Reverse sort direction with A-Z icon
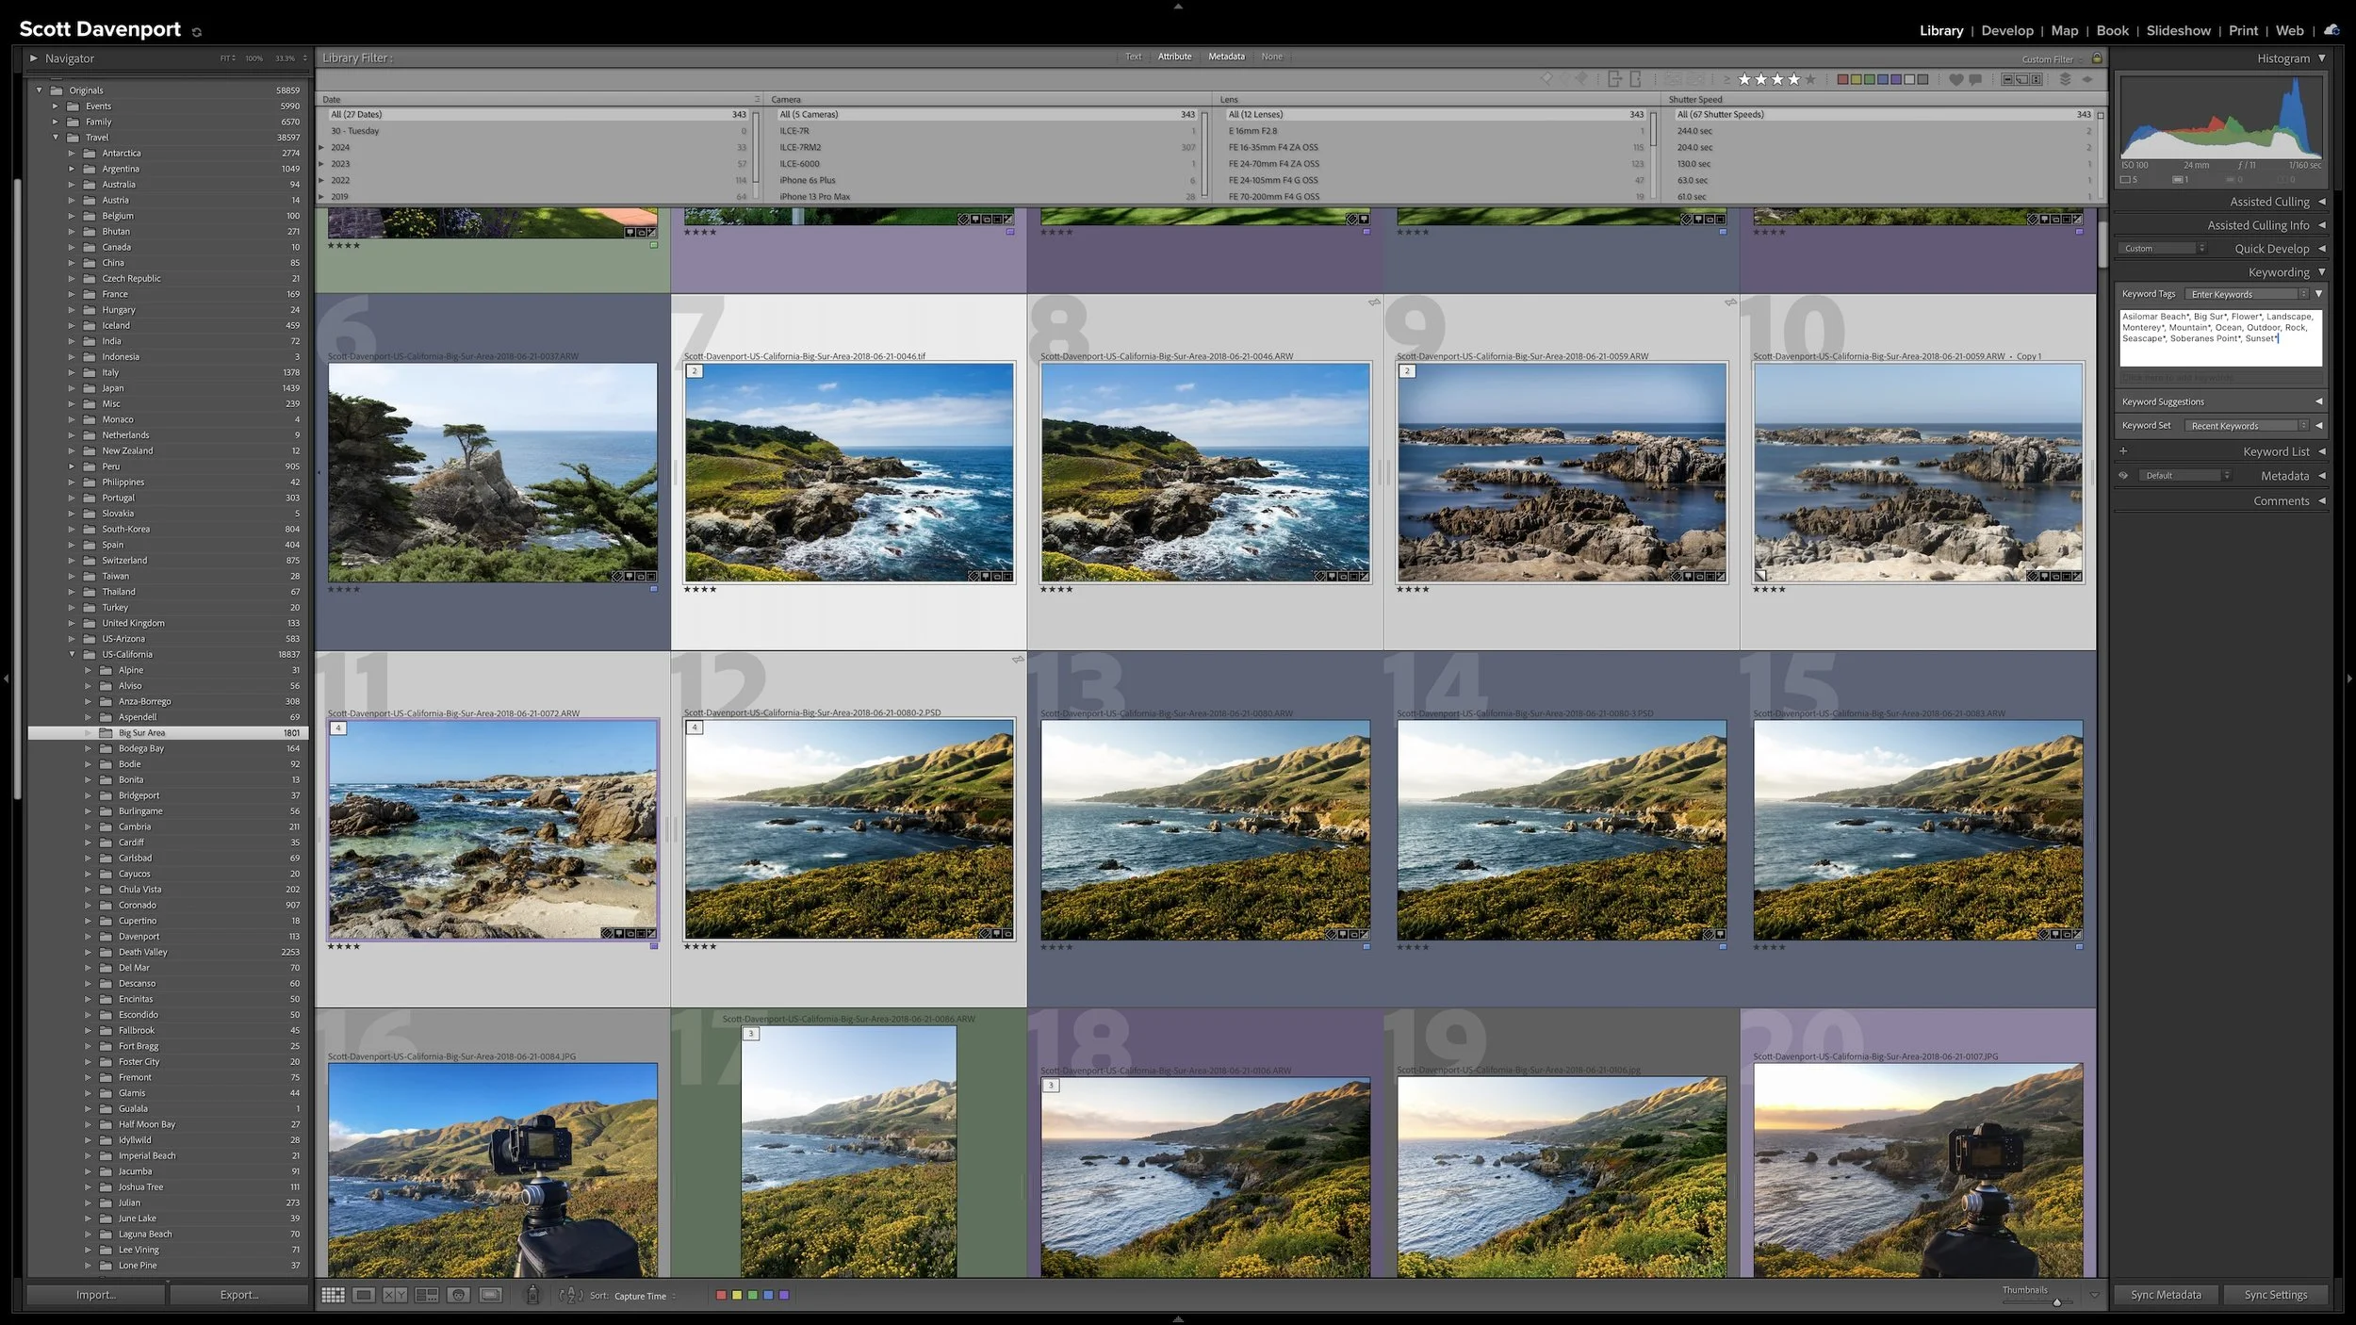2356x1325 pixels. click(x=570, y=1295)
